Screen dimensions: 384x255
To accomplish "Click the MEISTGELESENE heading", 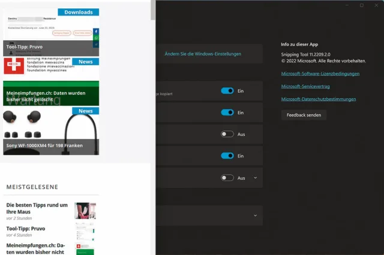I will pos(32,187).
